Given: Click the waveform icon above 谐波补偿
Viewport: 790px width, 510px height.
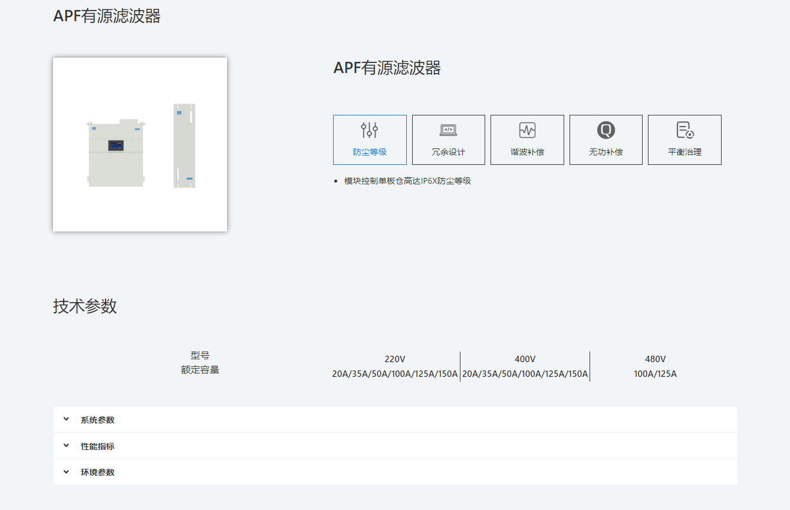Looking at the screenshot, I should [x=527, y=130].
